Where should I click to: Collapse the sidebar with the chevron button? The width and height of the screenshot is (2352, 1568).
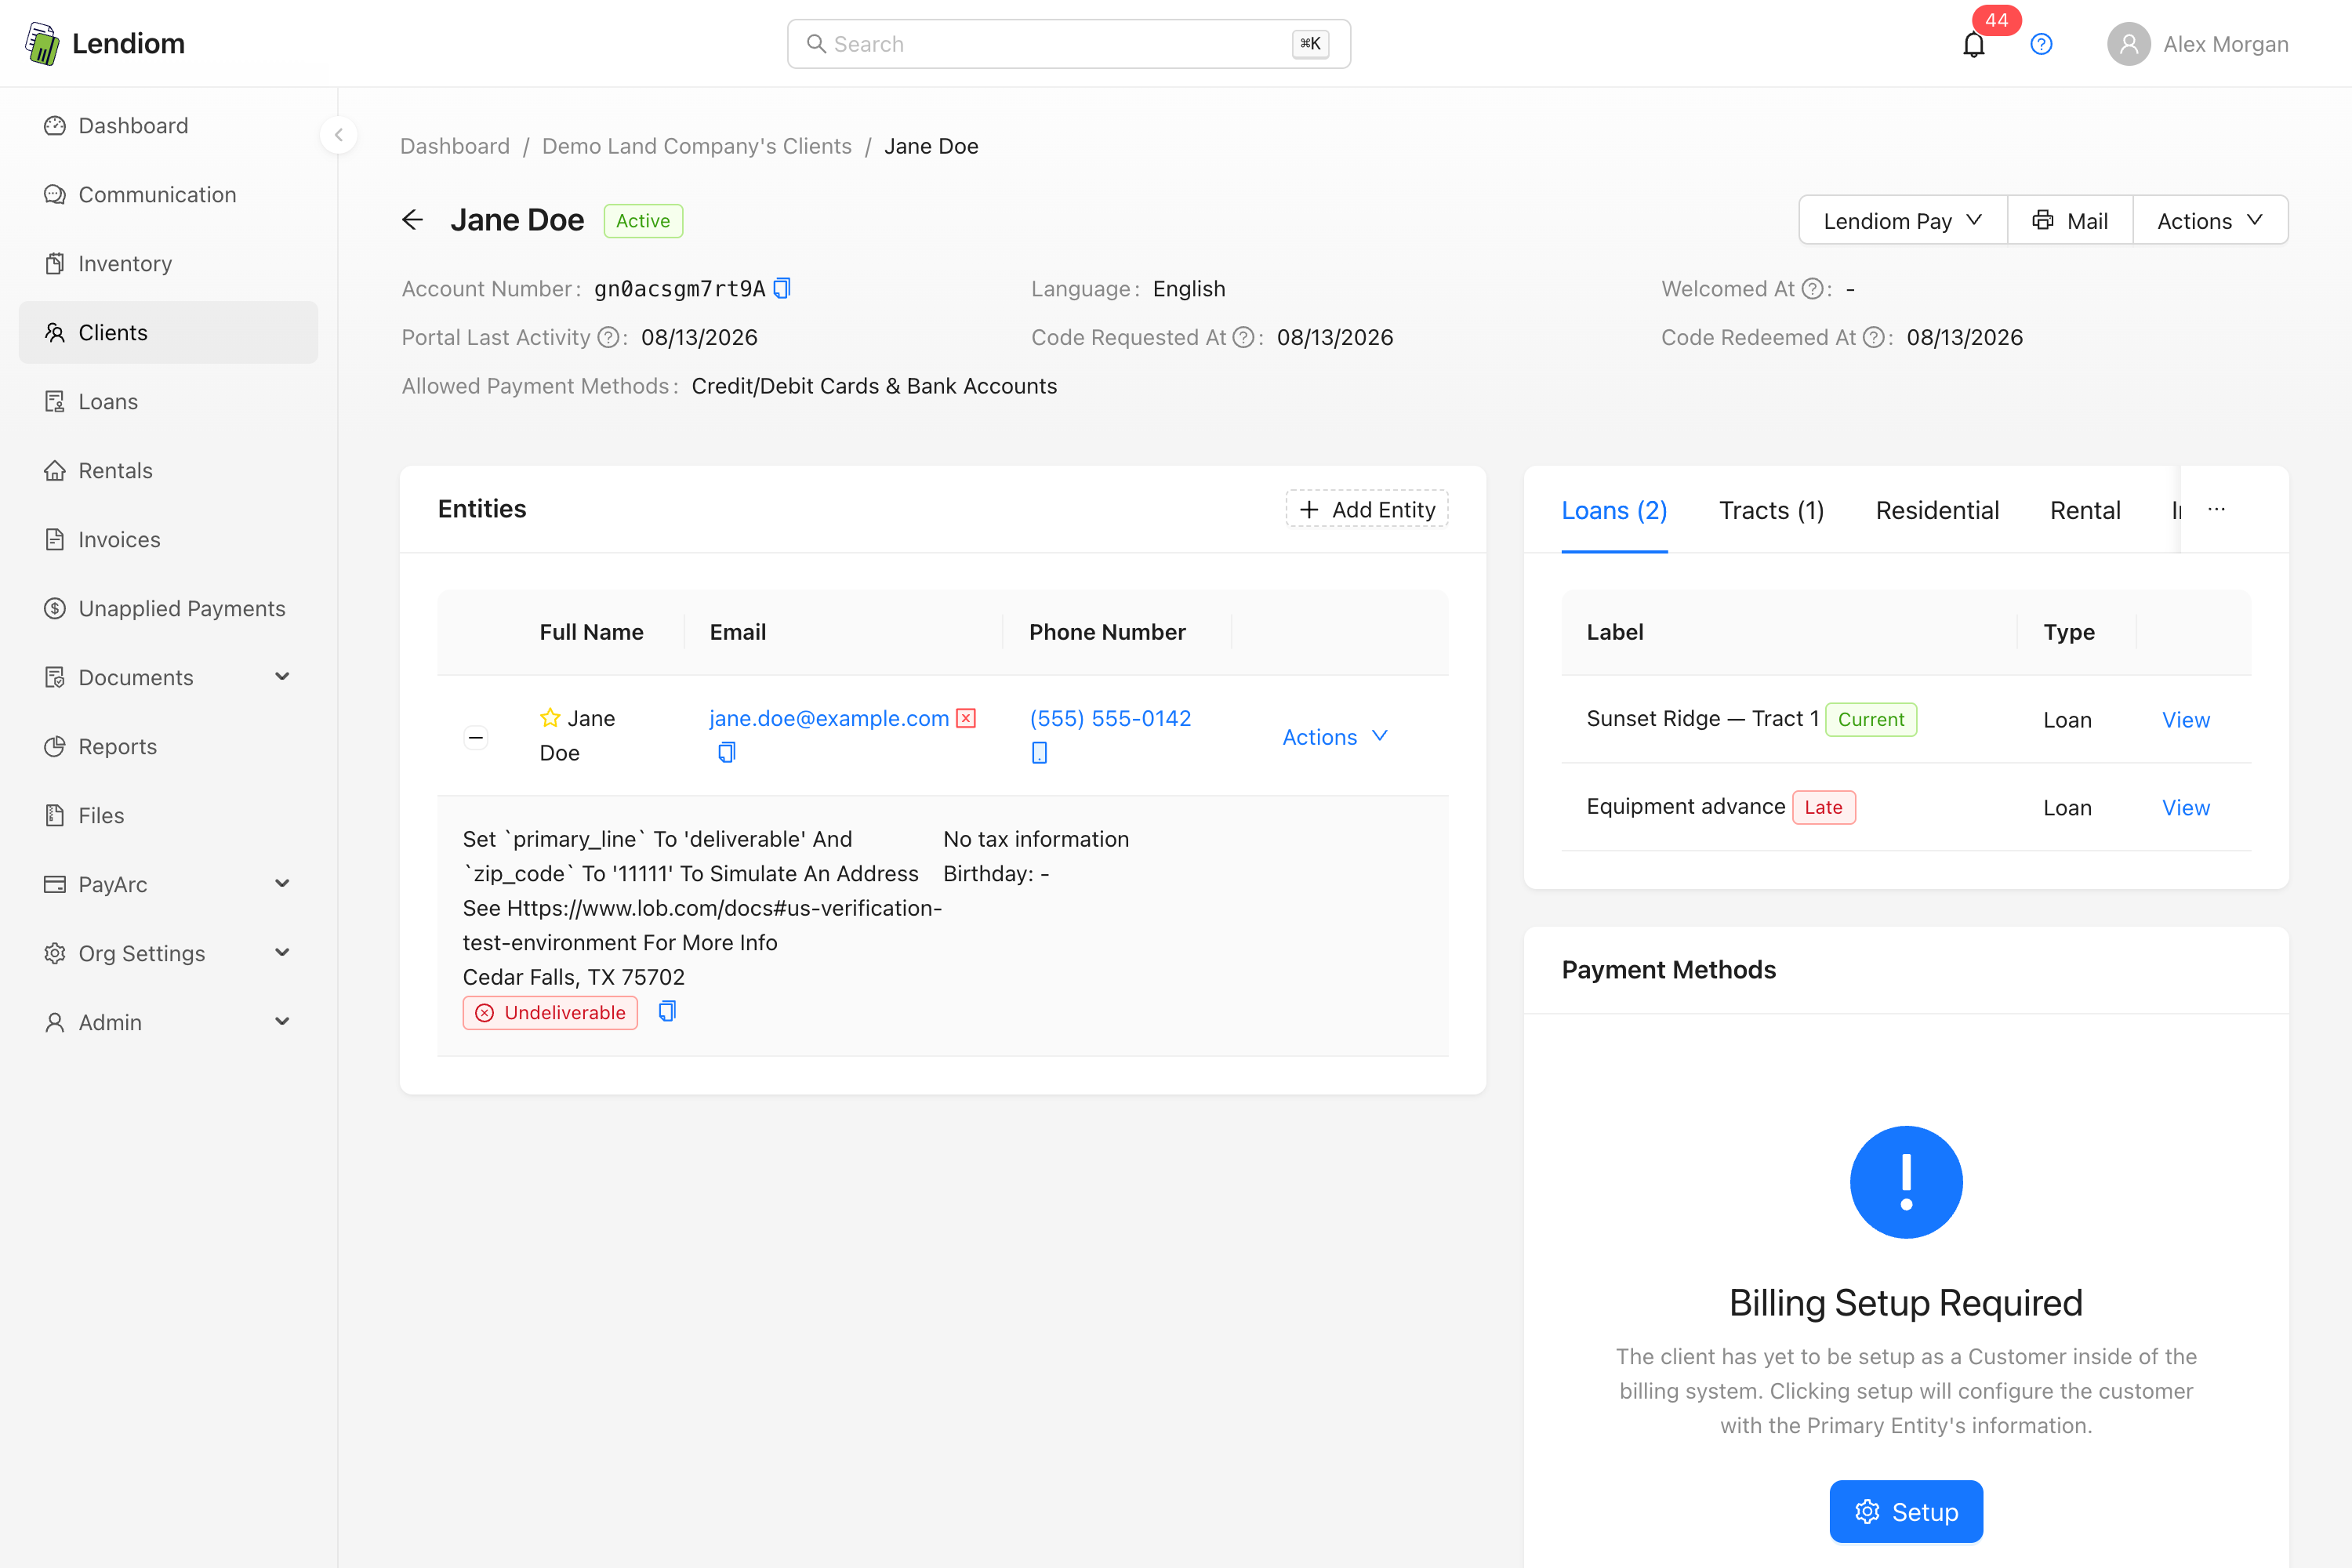coord(339,135)
